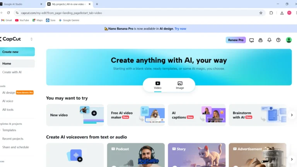Image resolution: width=297 pixels, height=167 pixels.
Task: Click the add voiceover plus card
Action: point(75,155)
